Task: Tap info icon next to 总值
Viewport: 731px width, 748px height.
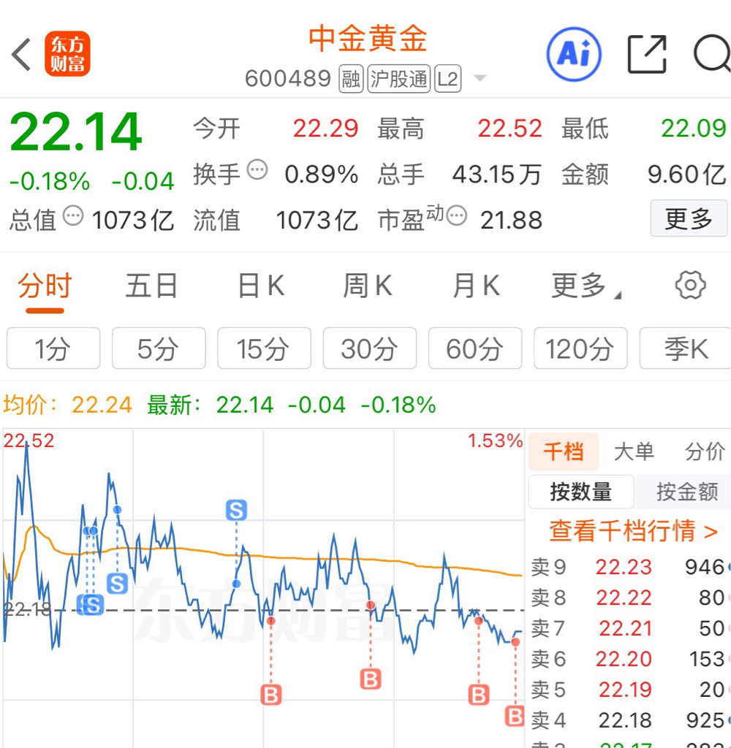Action: pos(74,215)
